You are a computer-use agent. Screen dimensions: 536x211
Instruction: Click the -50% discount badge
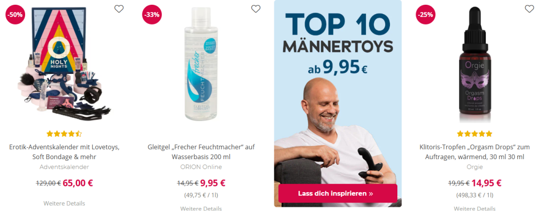click(15, 15)
